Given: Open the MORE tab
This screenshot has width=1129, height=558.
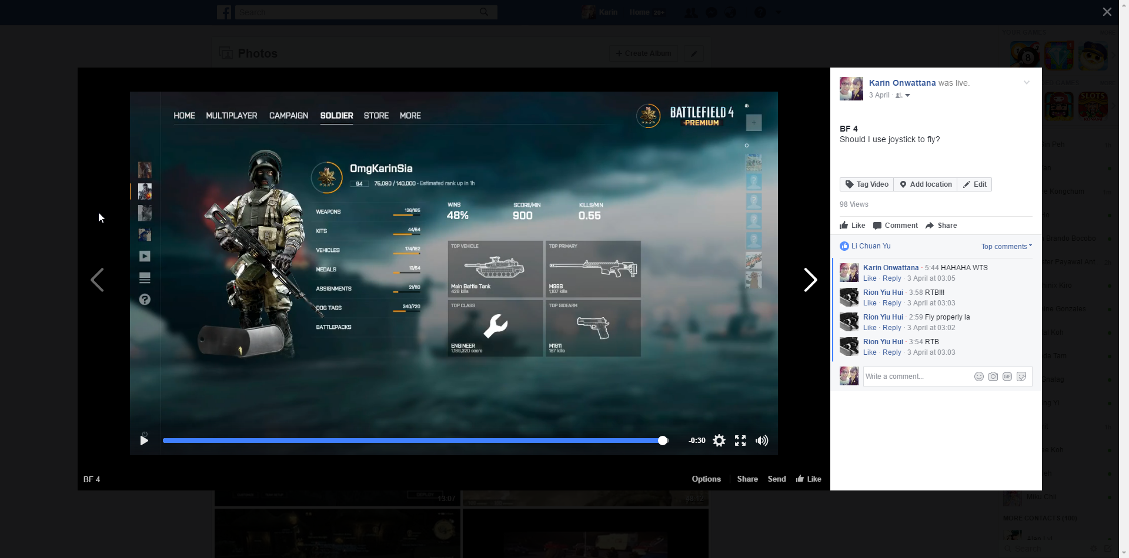Looking at the screenshot, I should click(x=410, y=116).
